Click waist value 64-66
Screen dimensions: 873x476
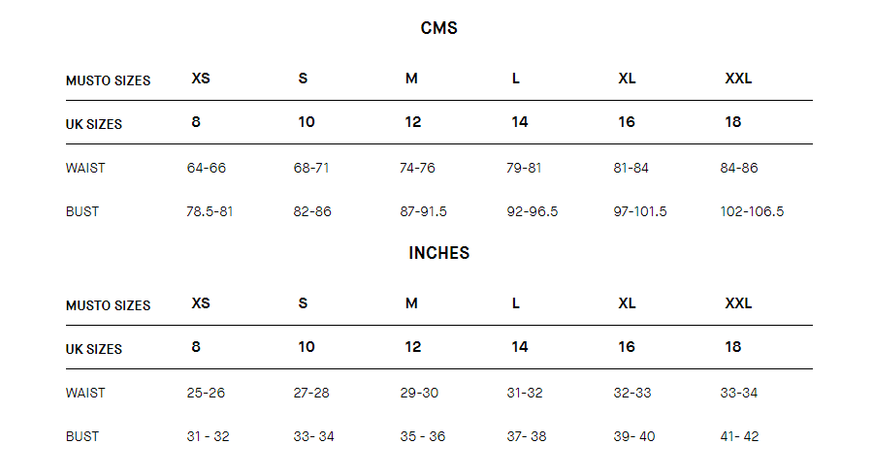click(x=206, y=168)
